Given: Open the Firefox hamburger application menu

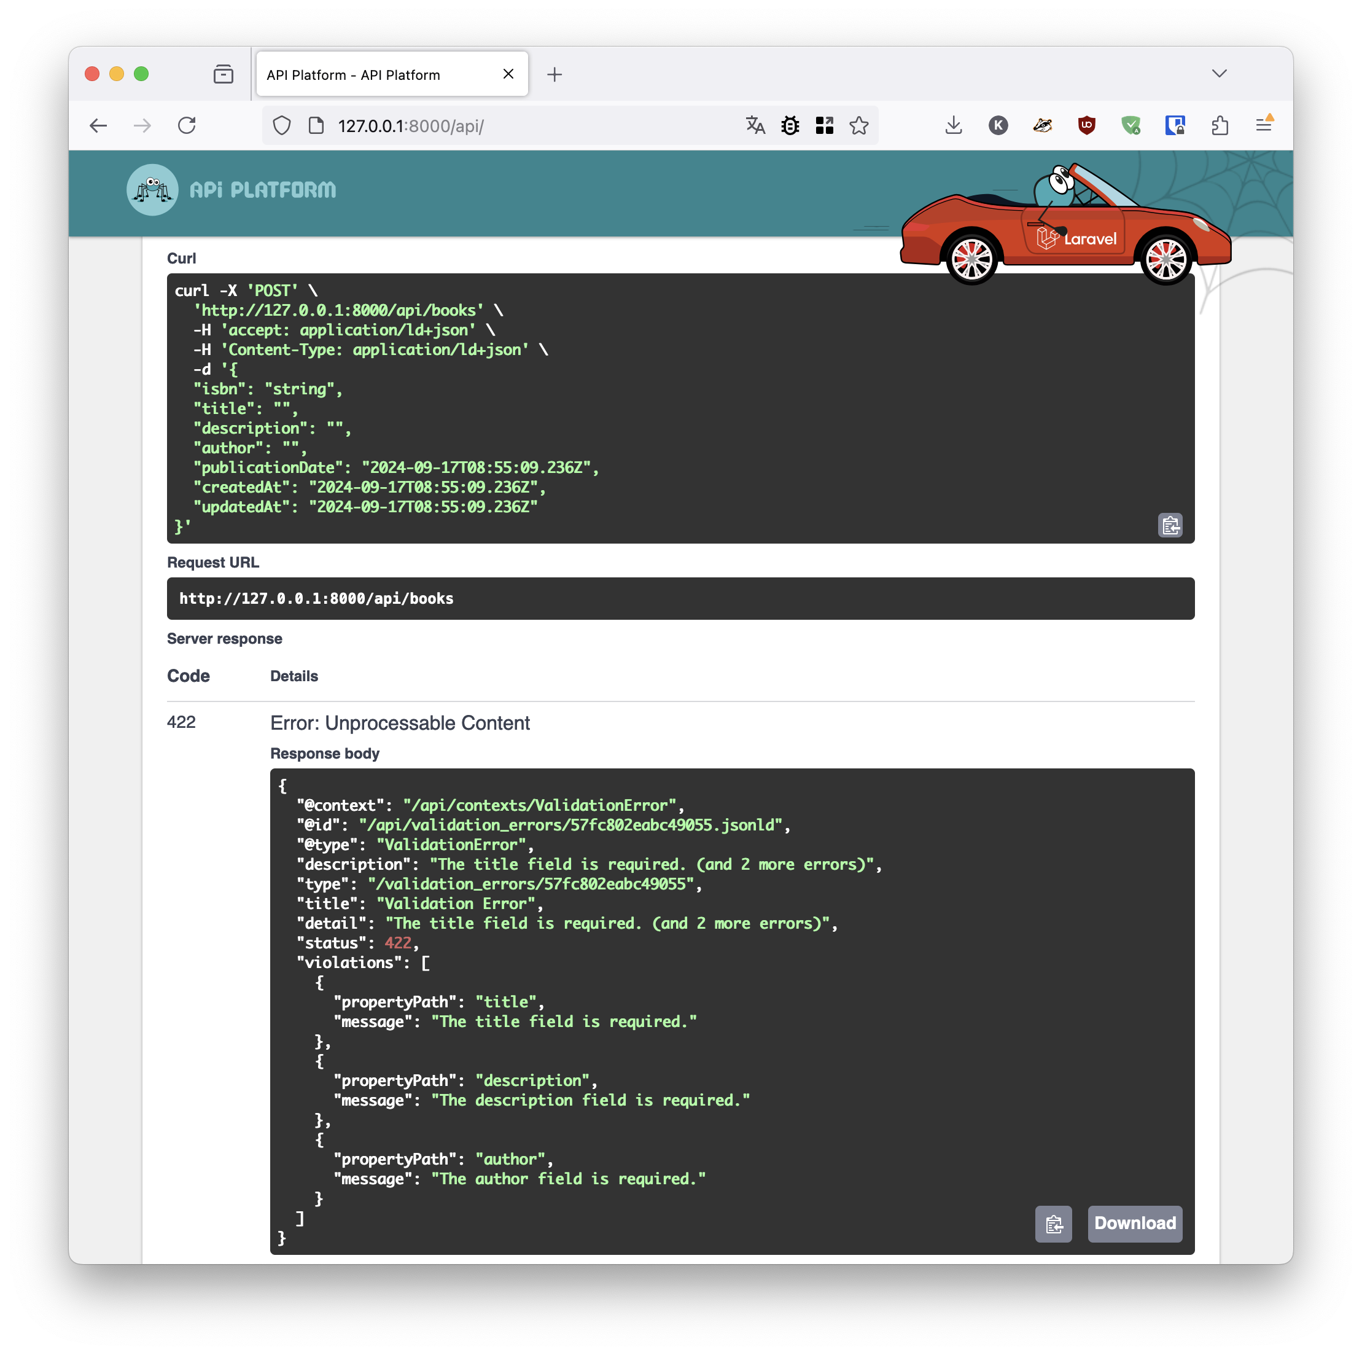Looking at the screenshot, I should 1263,125.
